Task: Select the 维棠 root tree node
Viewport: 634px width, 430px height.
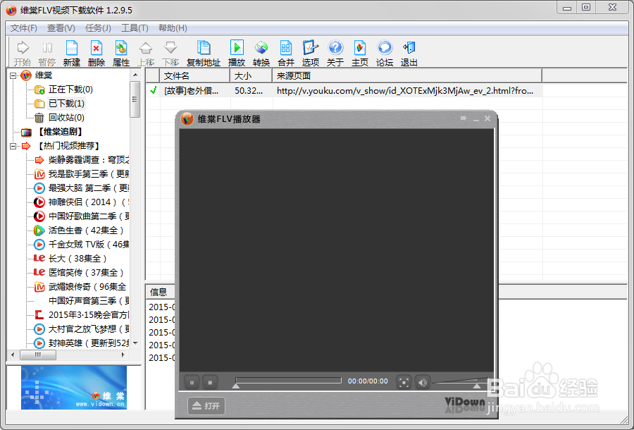Action: point(43,75)
